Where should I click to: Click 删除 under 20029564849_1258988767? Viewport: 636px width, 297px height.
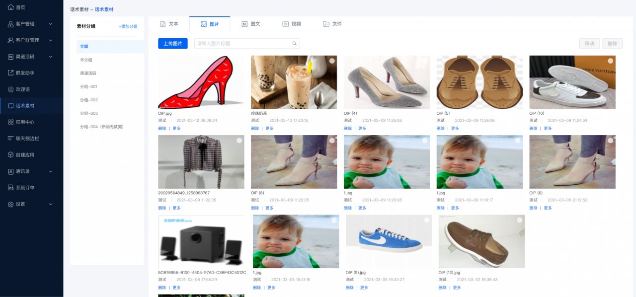(162, 208)
